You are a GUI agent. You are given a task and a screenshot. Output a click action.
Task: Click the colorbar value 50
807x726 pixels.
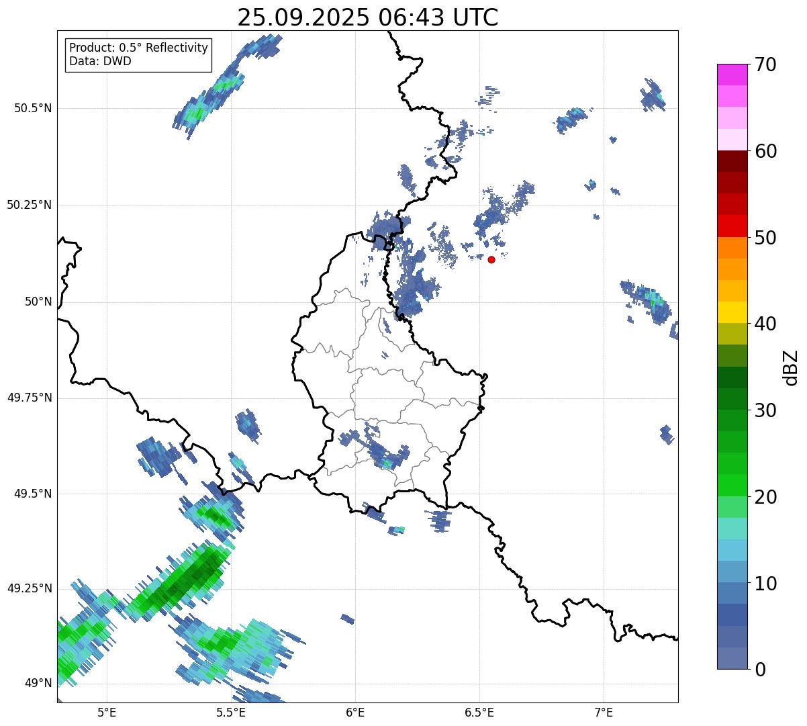[765, 238]
